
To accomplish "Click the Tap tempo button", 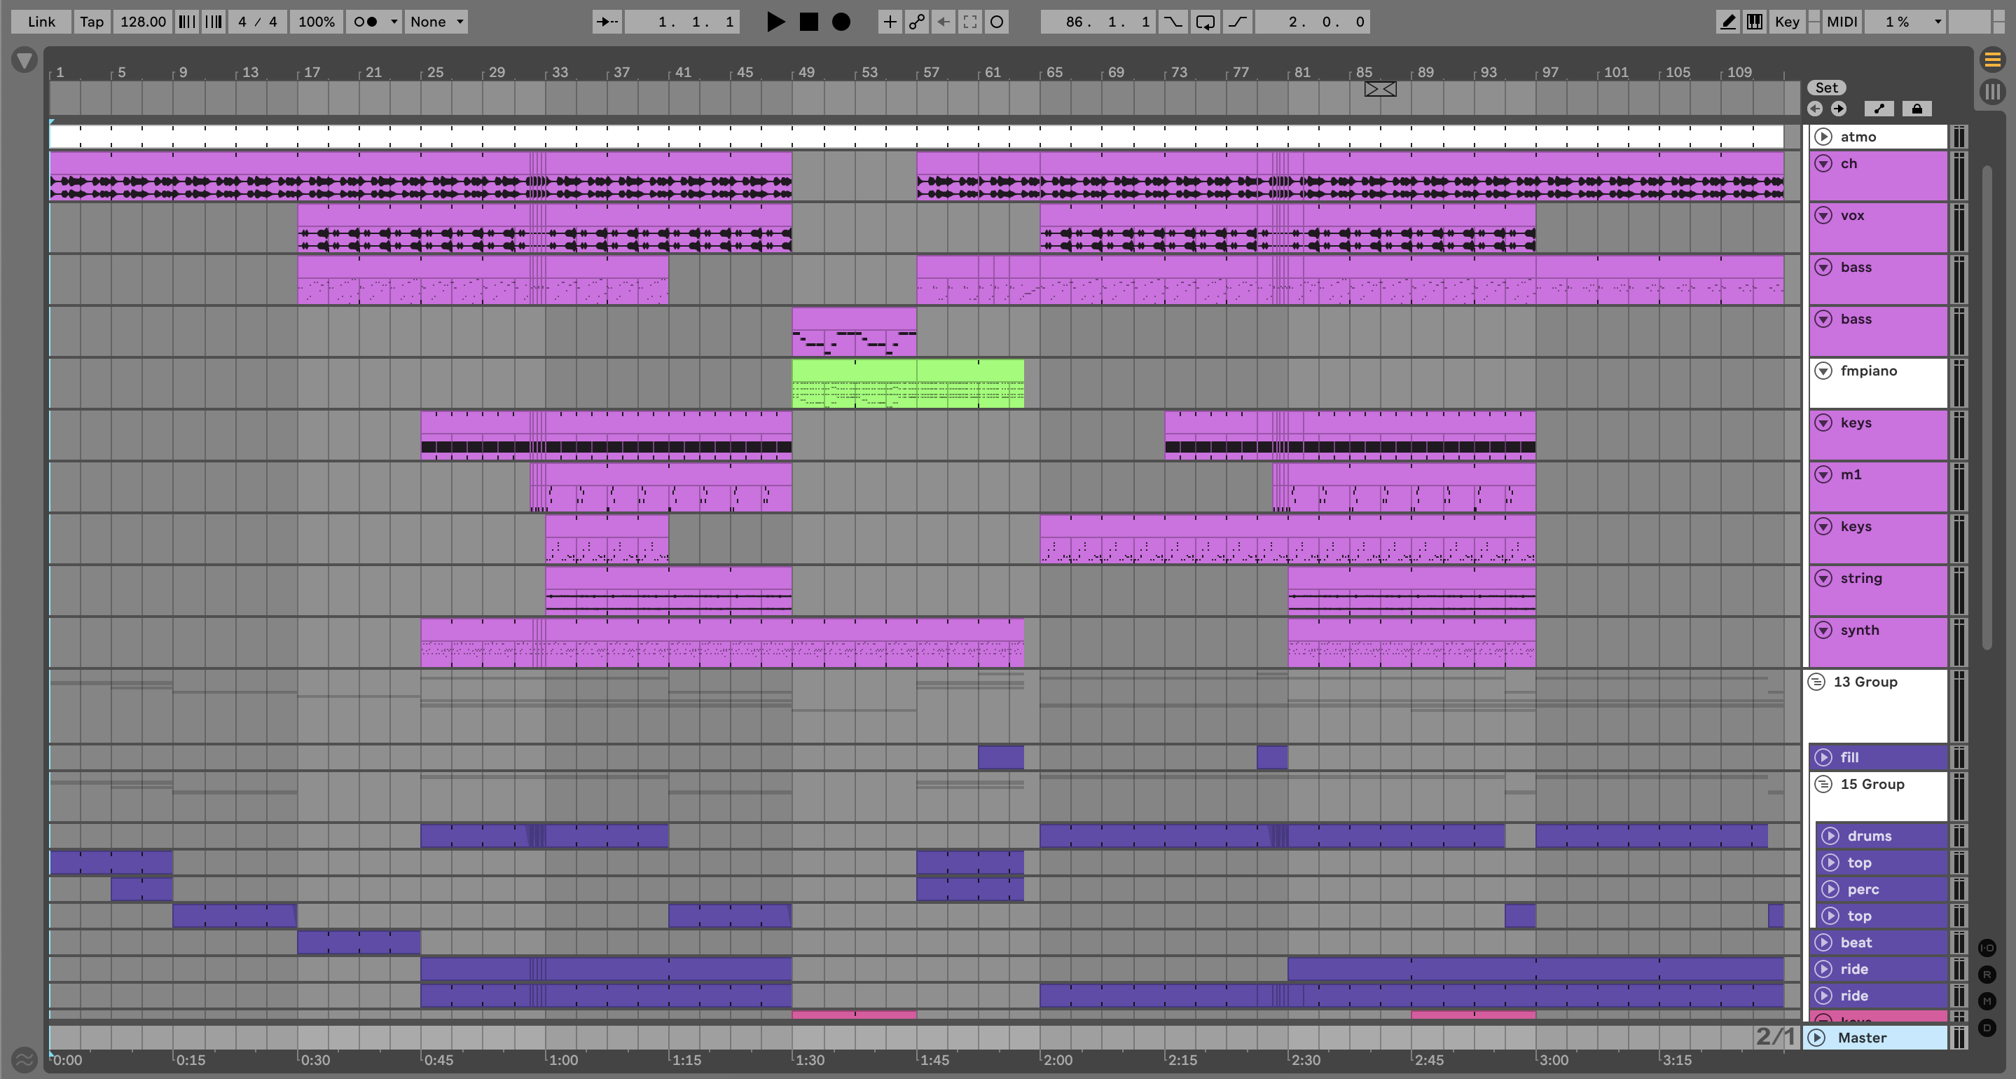I will [x=92, y=22].
